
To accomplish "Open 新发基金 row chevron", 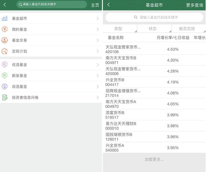I will (x=98, y=76).
